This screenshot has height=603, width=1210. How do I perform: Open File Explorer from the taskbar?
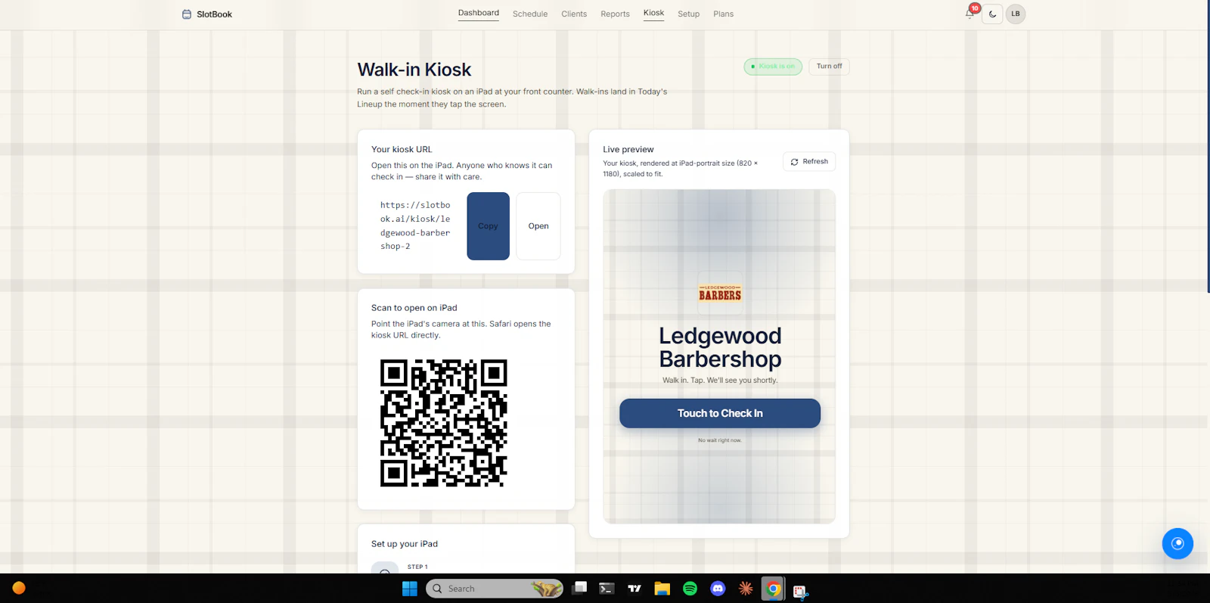click(x=662, y=589)
